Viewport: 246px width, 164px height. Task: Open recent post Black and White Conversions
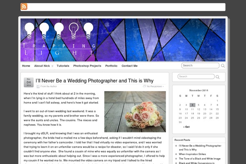196,163
